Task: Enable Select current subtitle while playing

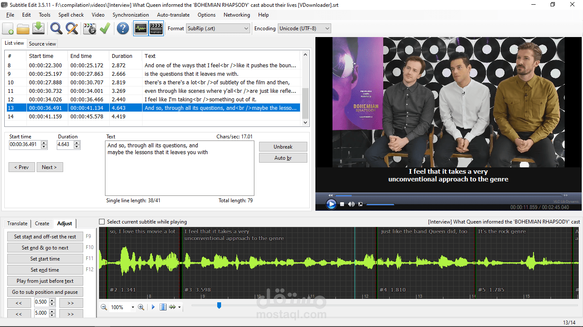Action: click(x=102, y=222)
